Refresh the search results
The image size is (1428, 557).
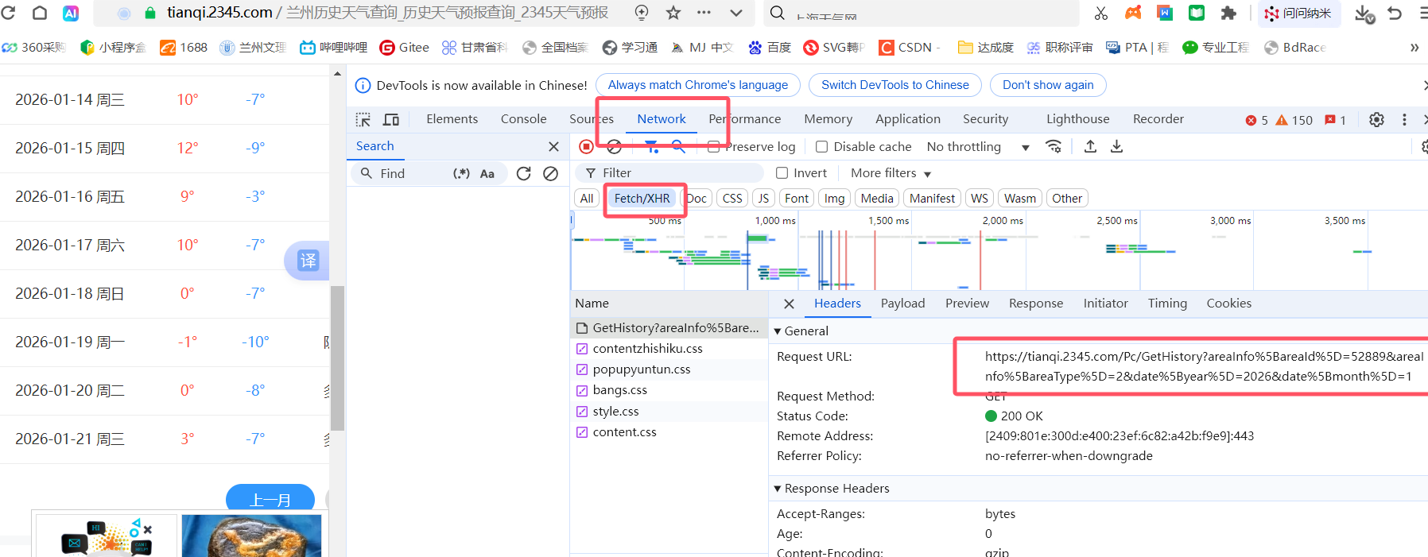(523, 173)
